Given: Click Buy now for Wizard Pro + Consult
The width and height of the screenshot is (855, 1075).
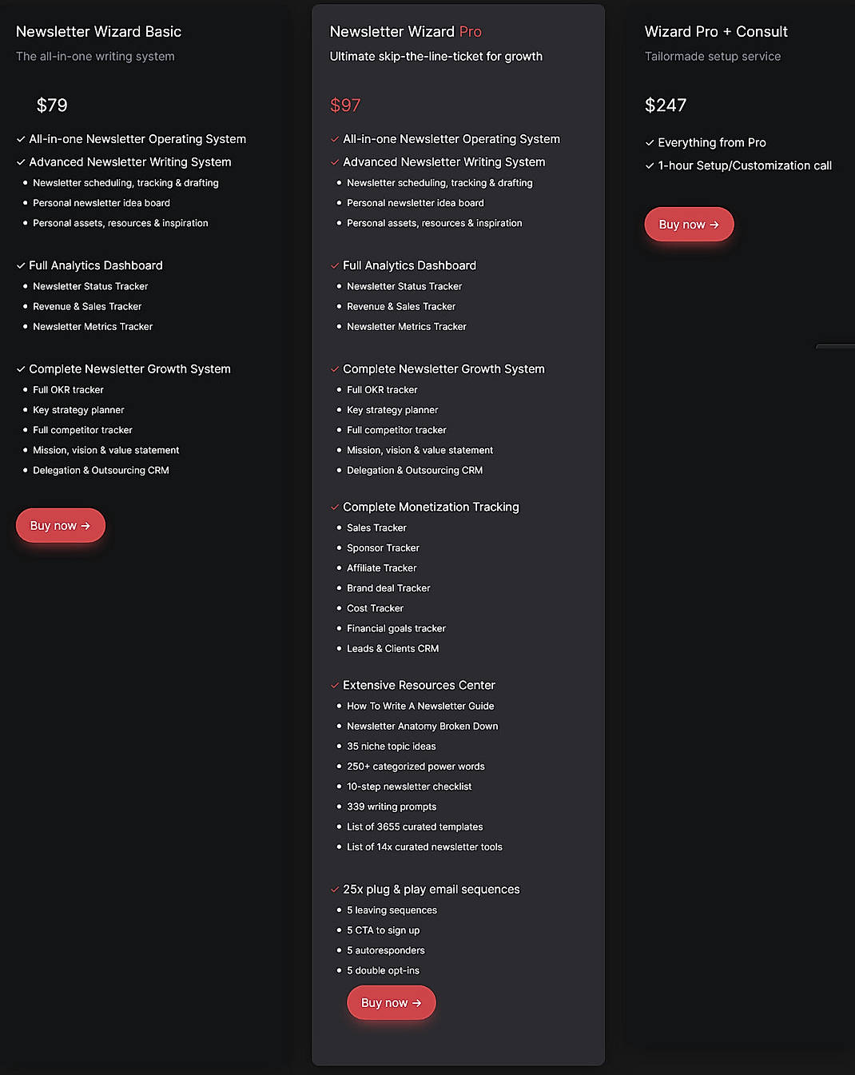Looking at the screenshot, I should tap(689, 225).
